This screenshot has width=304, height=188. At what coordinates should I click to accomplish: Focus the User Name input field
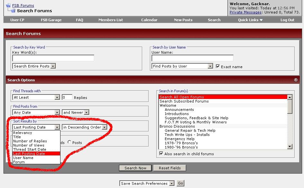coord(192,58)
